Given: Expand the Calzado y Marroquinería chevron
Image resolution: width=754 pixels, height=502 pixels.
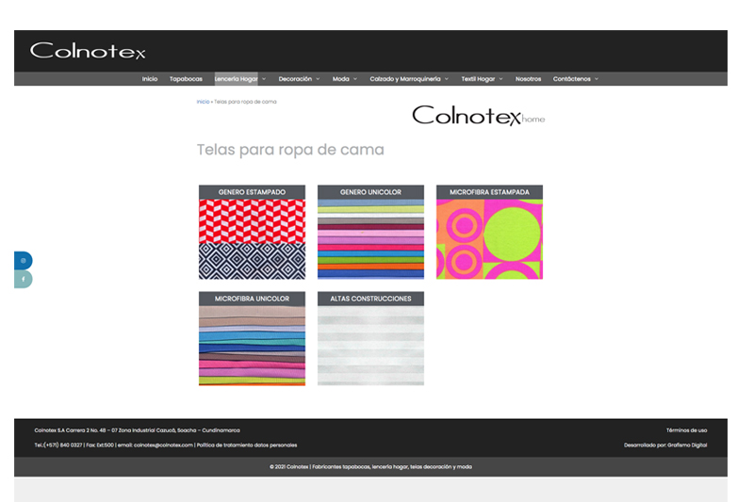Looking at the screenshot, I should point(447,79).
